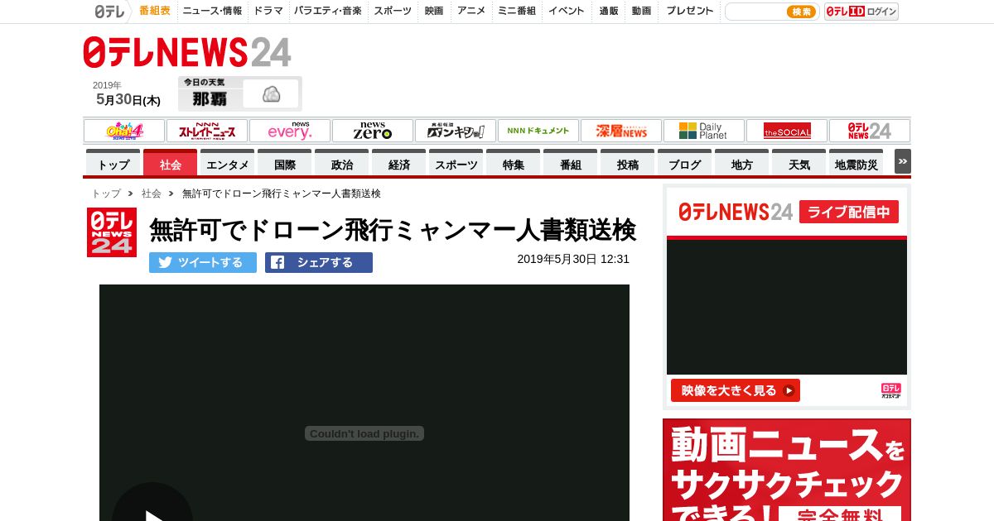Open the スポーツ top menu item

coord(393,12)
